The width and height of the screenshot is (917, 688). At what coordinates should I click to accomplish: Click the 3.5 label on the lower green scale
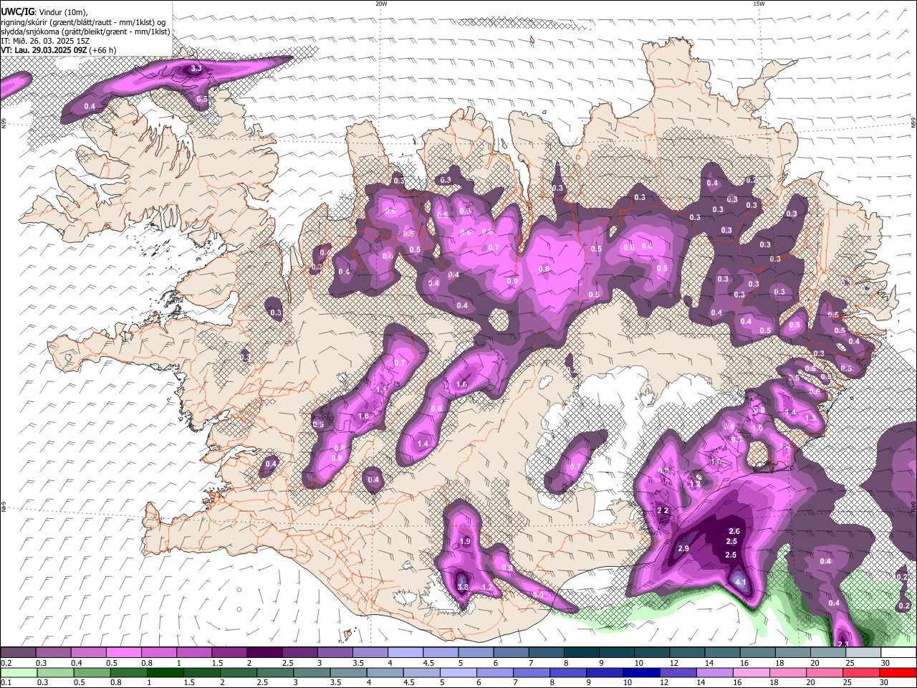[x=336, y=683]
